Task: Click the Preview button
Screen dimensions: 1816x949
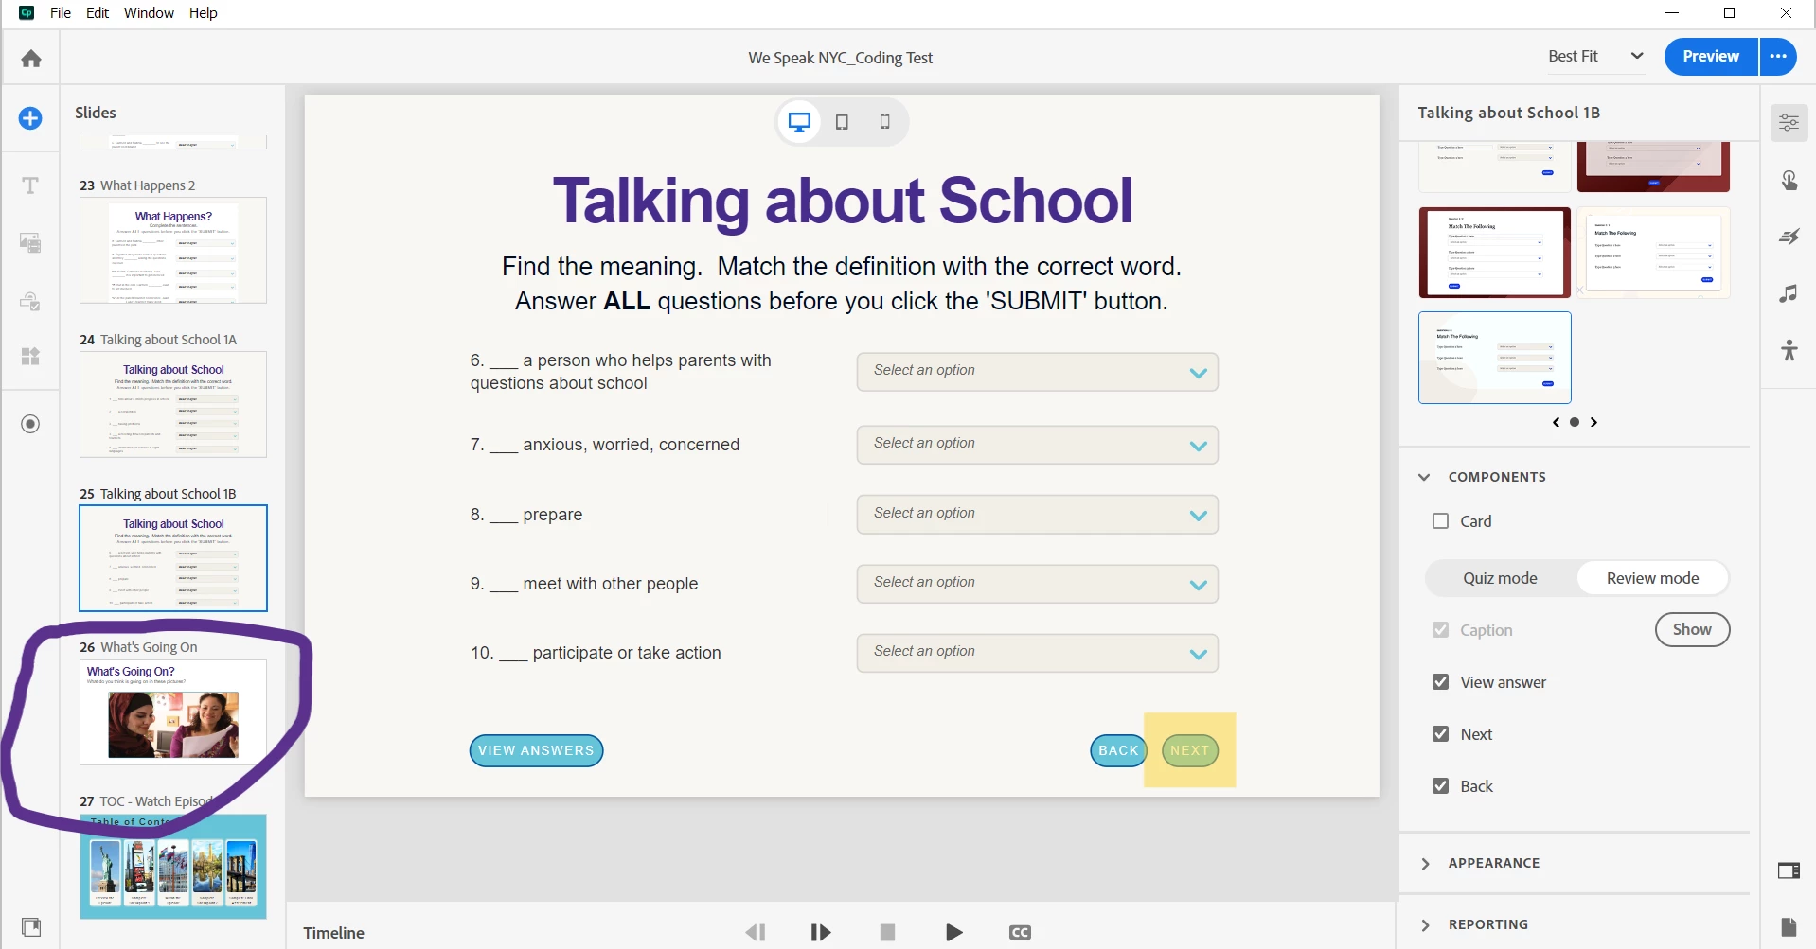Action: (x=1711, y=57)
